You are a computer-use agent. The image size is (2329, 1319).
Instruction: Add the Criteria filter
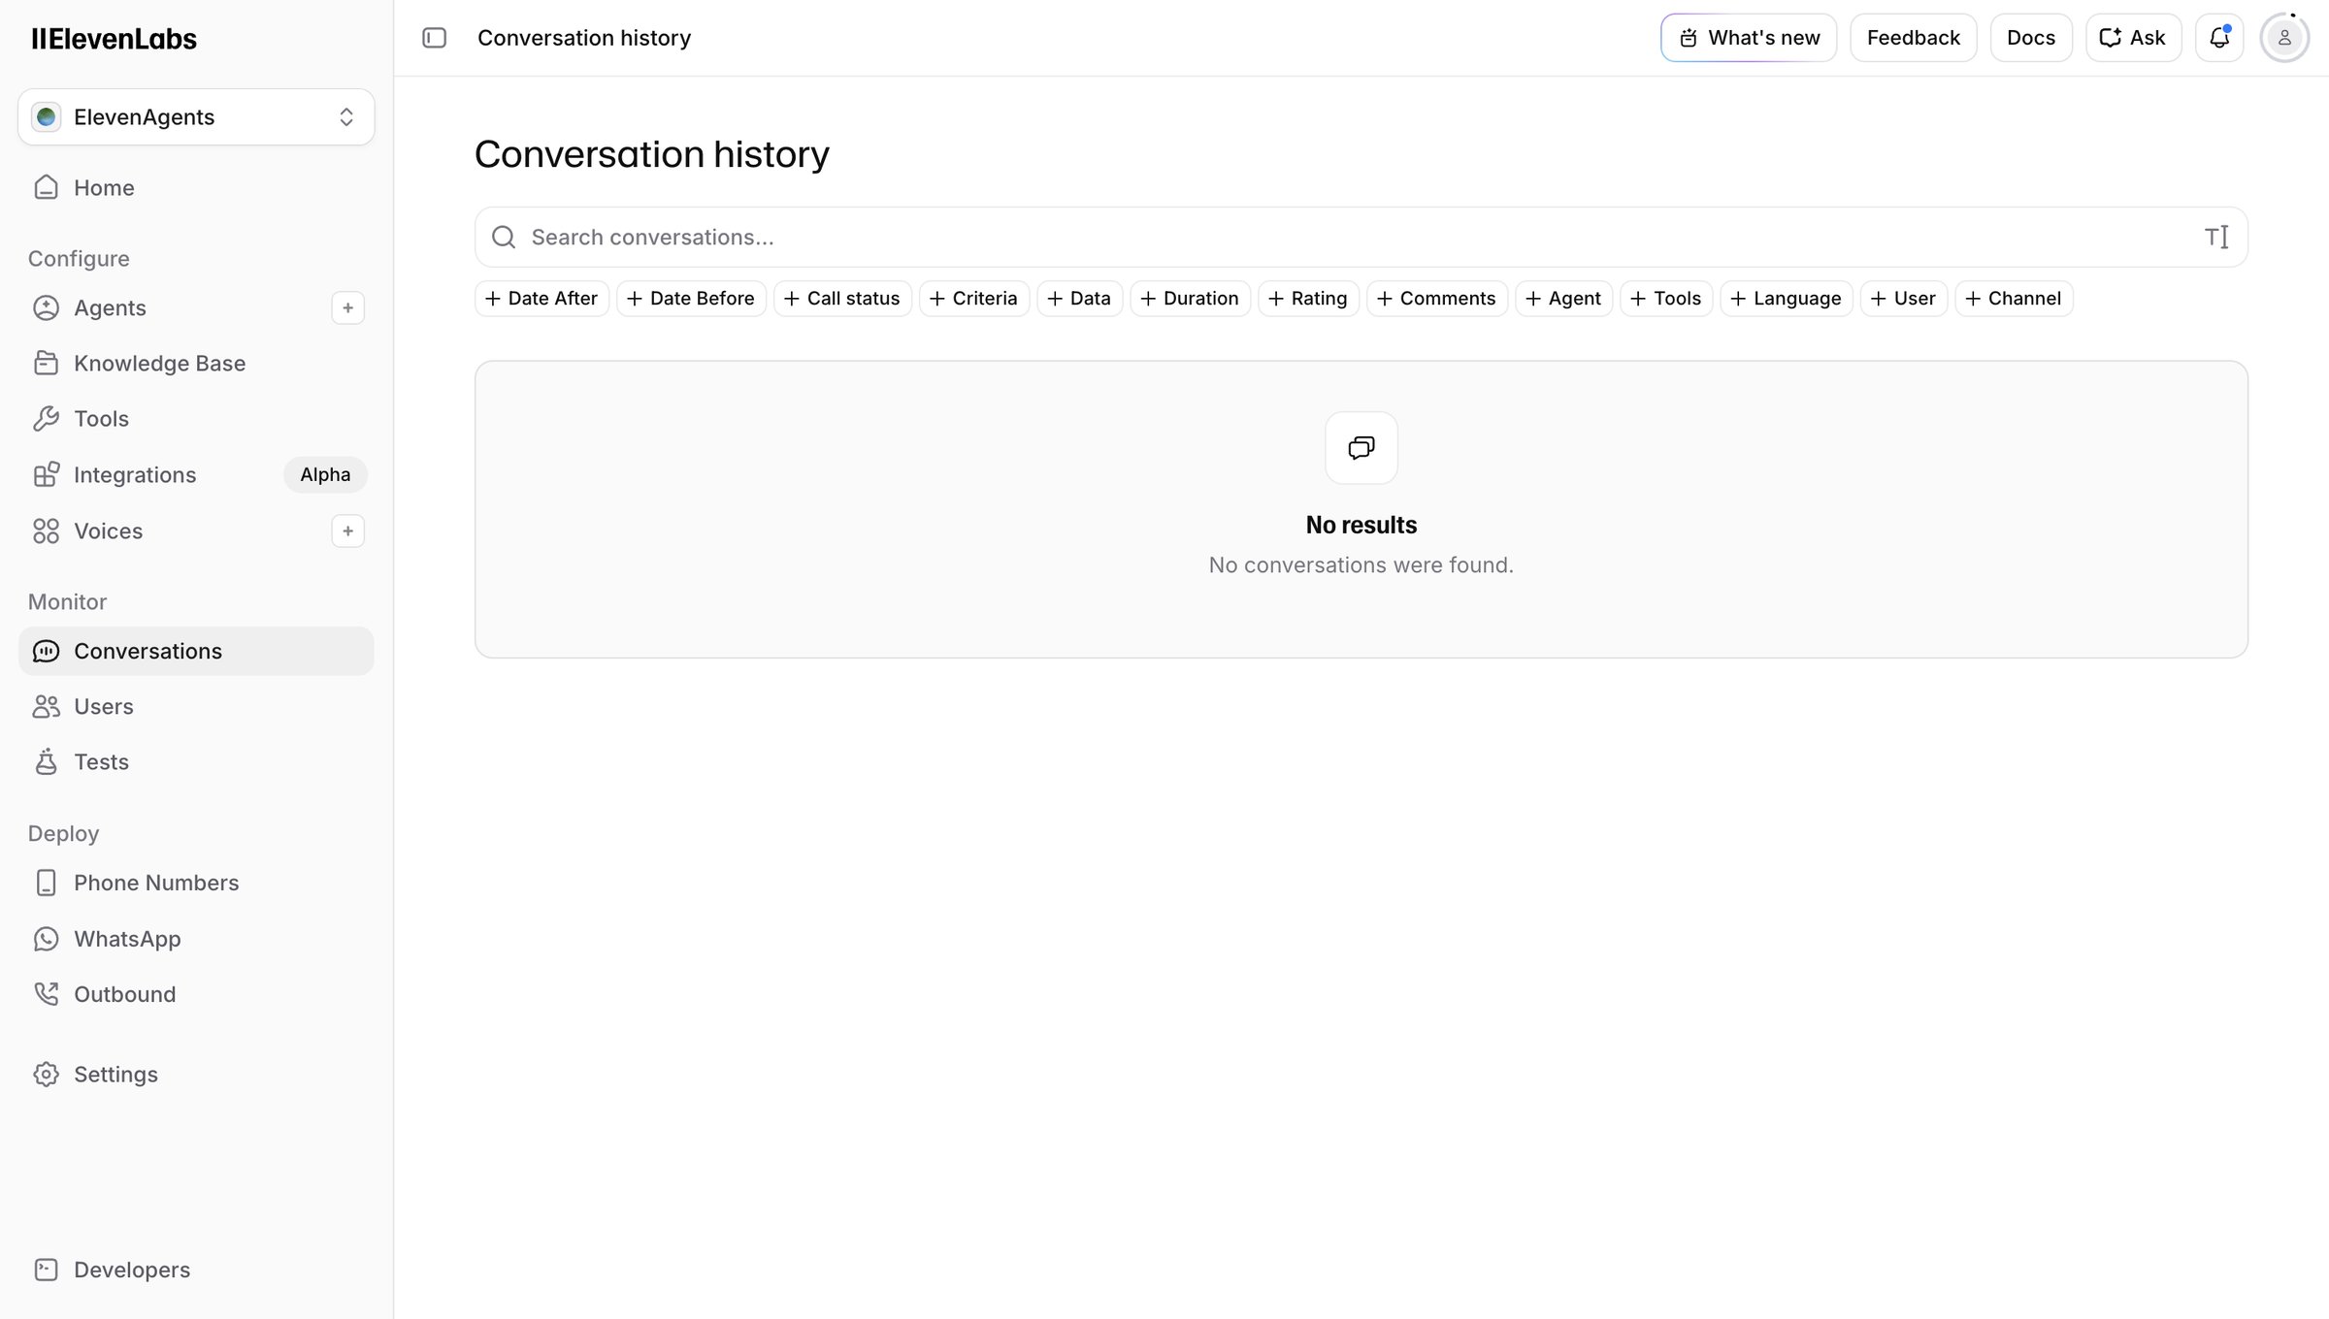[x=974, y=299]
